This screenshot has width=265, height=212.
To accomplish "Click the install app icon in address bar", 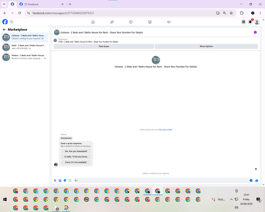I will pos(218,13).
